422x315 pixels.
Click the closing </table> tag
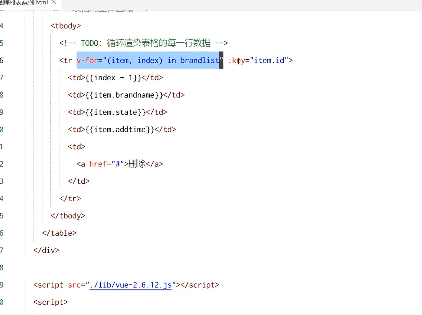point(59,233)
